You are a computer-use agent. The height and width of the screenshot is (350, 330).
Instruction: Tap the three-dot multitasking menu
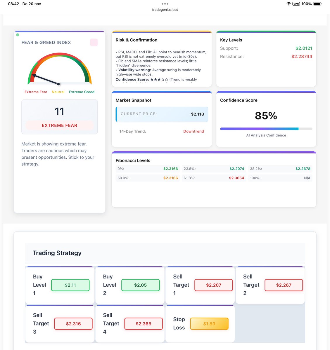click(x=165, y=4)
